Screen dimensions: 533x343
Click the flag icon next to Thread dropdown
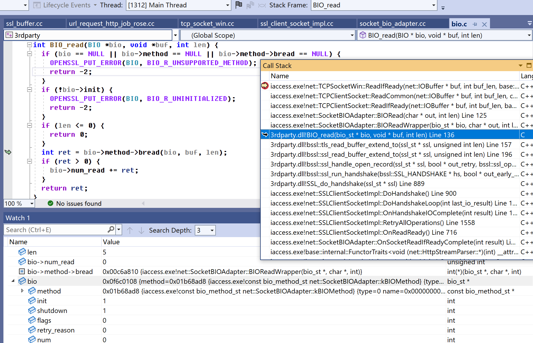coord(239,5)
